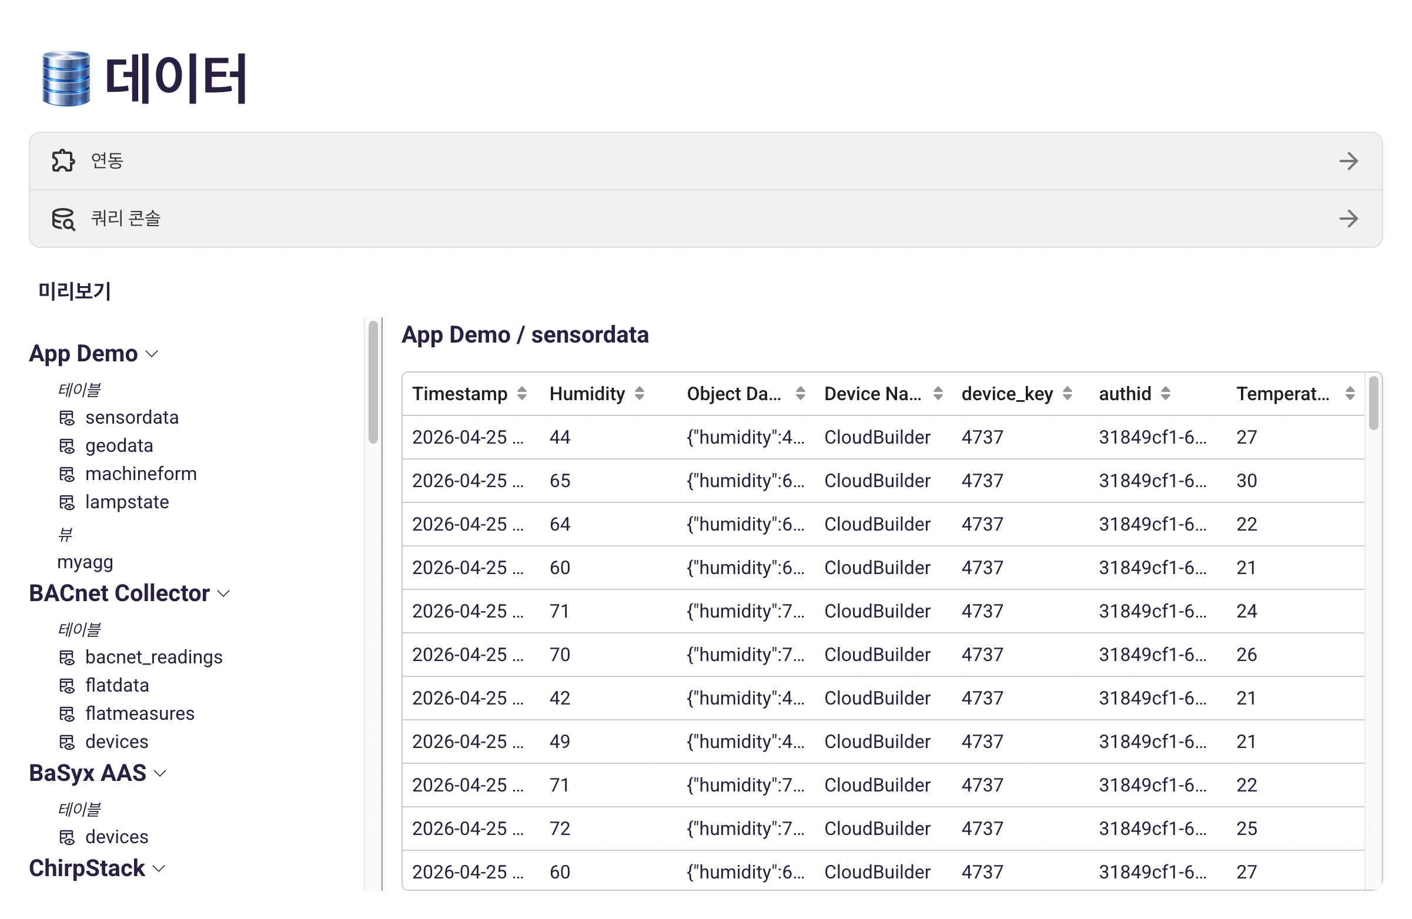Image resolution: width=1412 pixels, height=919 pixels.
Task: Click table icon beside BaSyx AAS devices
Action: [x=67, y=837]
